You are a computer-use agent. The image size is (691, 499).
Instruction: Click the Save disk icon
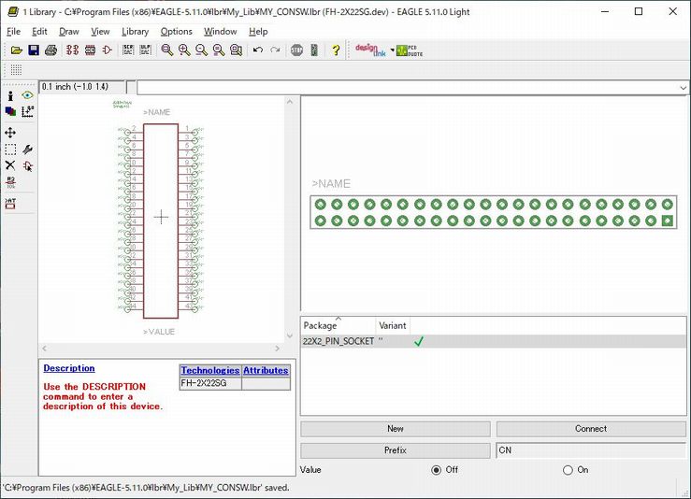(x=34, y=50)
